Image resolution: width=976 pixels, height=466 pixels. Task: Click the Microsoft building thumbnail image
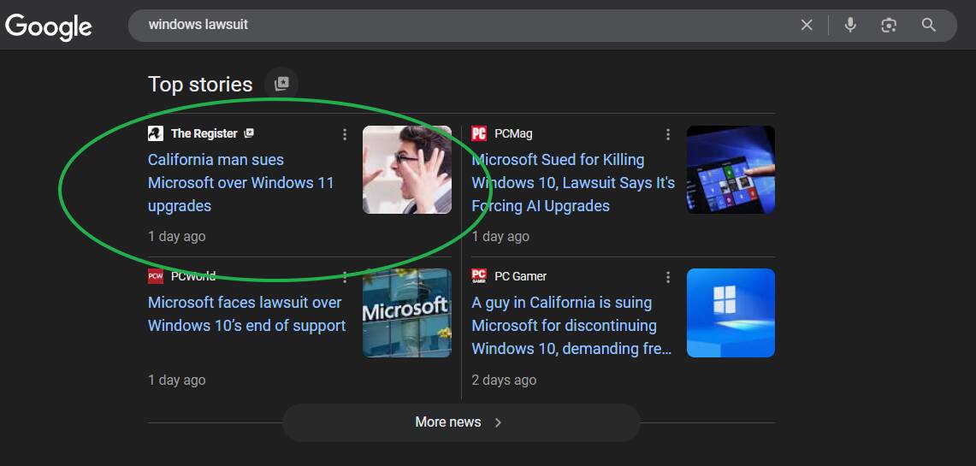(x=406, y=313)
